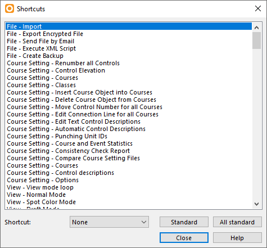Select 'Course Setting - Classes'
267x248 pixels.
pyautogui.click(x=129, y=85)
